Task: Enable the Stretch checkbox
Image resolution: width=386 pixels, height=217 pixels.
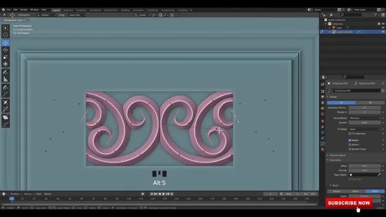Action: pos(350,145)
